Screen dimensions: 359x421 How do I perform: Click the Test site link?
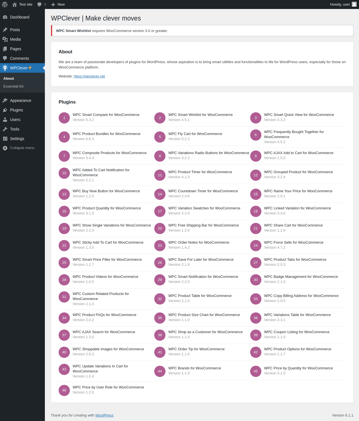point(22,4)
